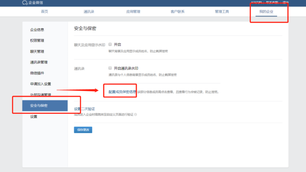Go to the 首页 tab

[44, 12]
